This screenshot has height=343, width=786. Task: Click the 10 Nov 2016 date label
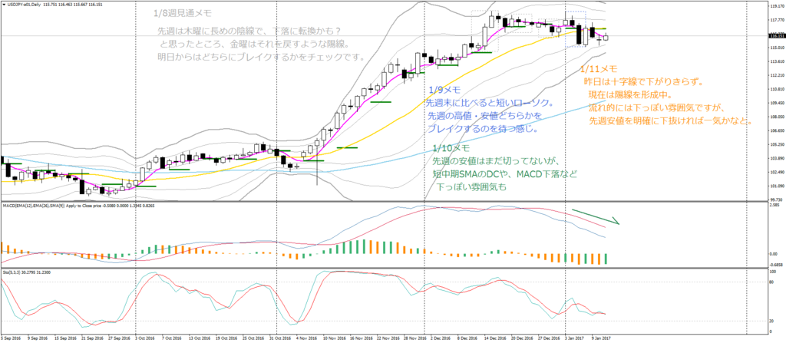[335, 338]
